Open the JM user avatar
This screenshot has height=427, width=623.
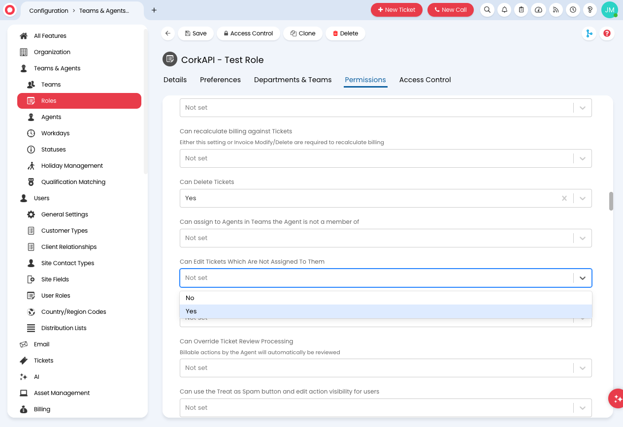610,10
